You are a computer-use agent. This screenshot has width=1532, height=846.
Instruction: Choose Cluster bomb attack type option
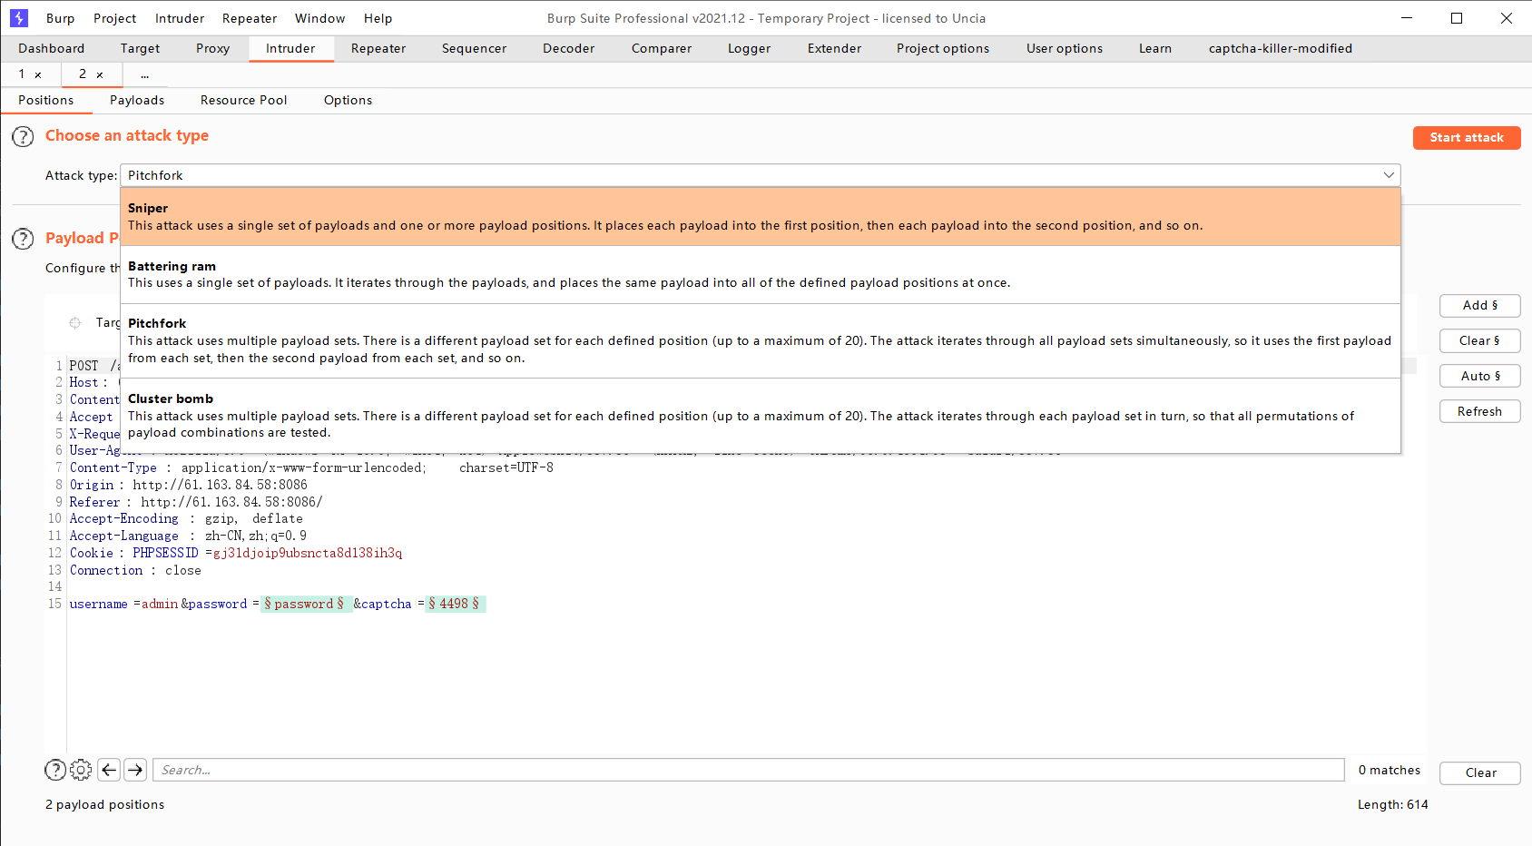[x=761, y=416]
